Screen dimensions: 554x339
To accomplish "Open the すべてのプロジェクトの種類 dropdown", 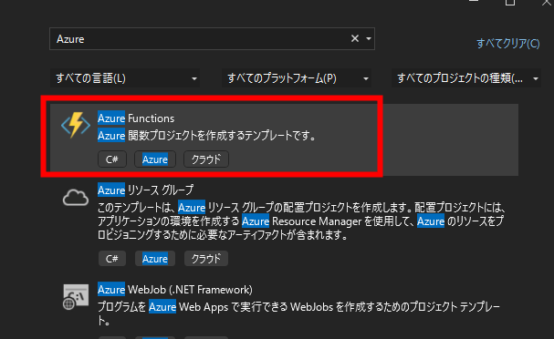I will (466, 78).
